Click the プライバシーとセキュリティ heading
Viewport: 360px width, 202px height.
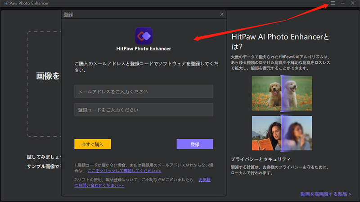click(x=261, y=159)
